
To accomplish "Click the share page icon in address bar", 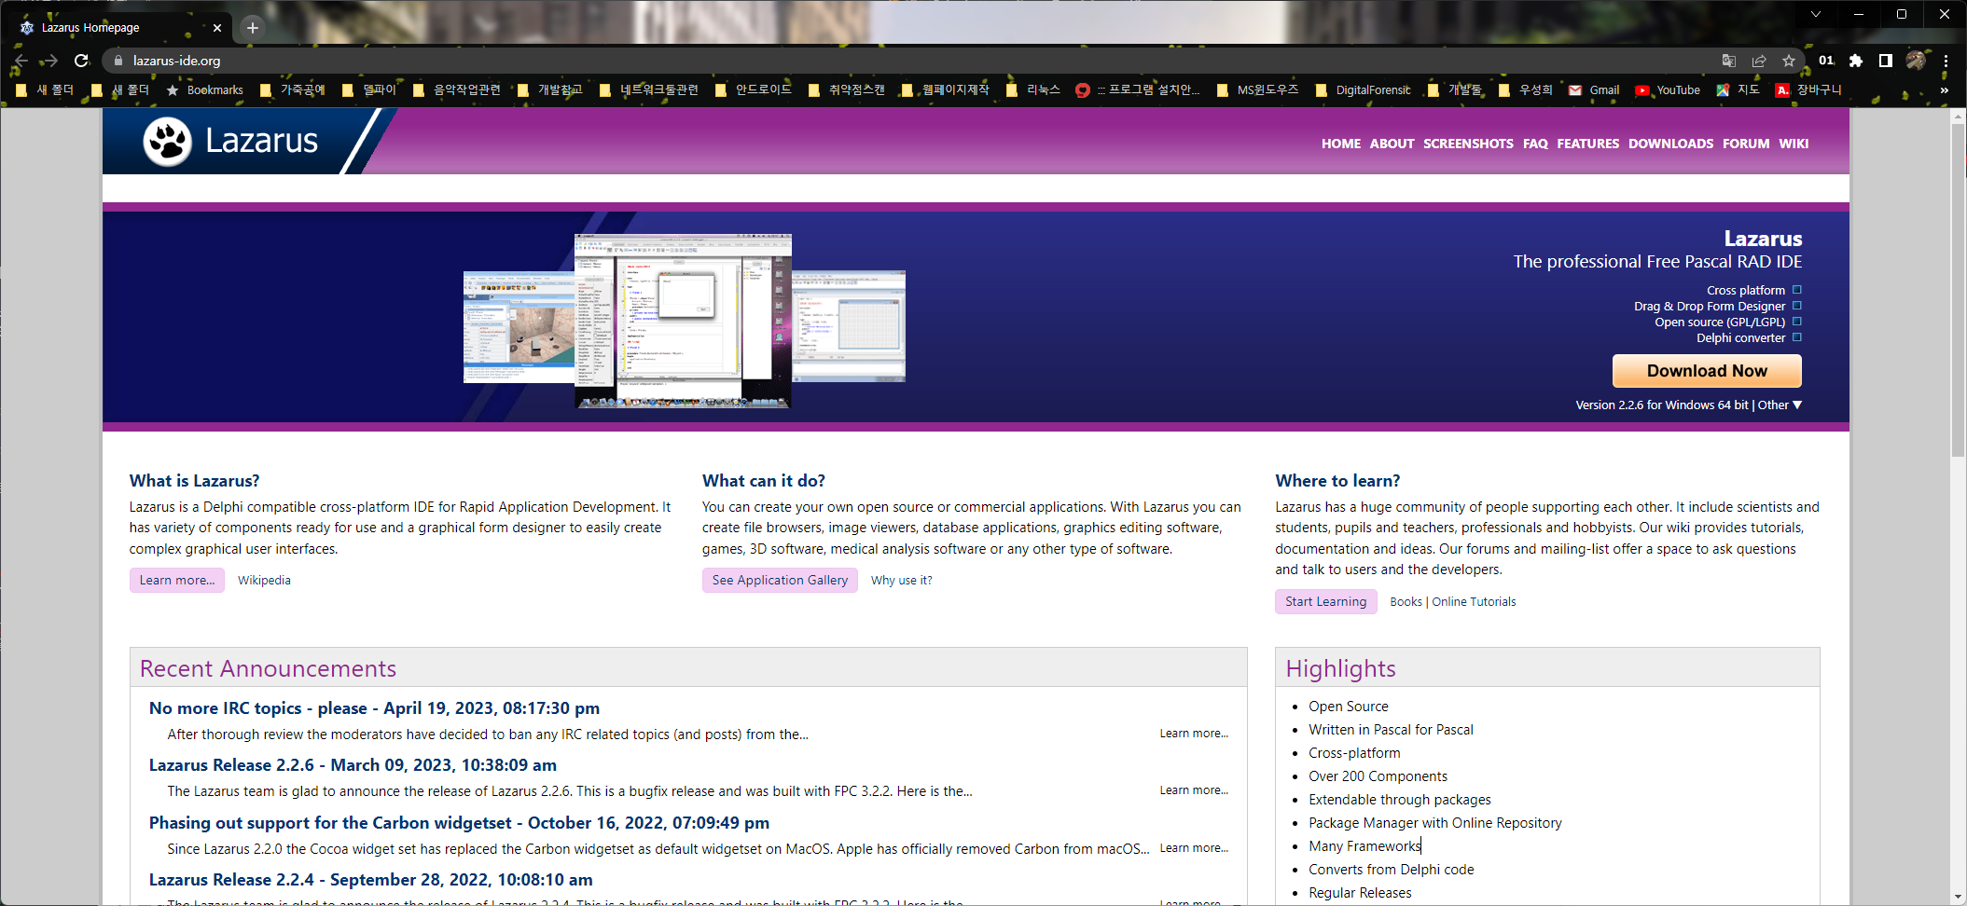I will tap(1759, 61).
